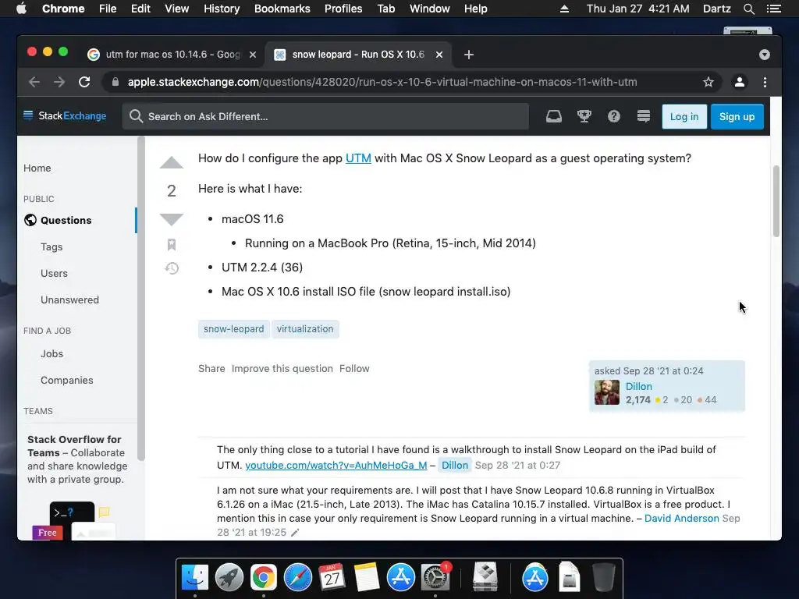Click Follow under the question
This screenshot has width=799, height=599.
tap(355, 368)
